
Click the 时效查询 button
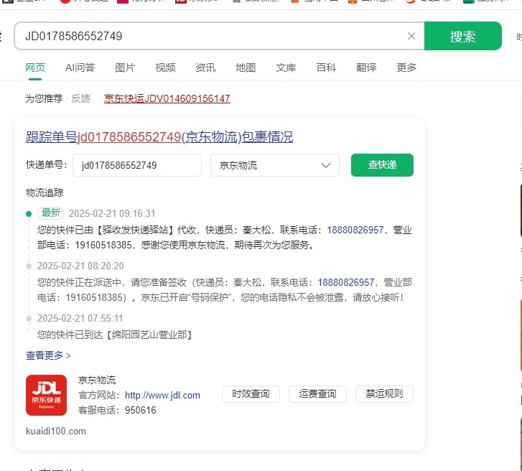(251, 394)
